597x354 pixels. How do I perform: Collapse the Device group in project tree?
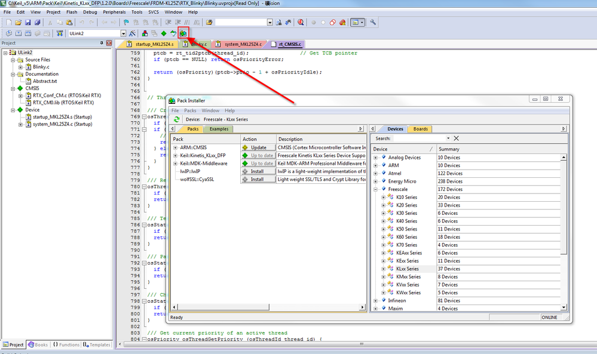[13, 110]
